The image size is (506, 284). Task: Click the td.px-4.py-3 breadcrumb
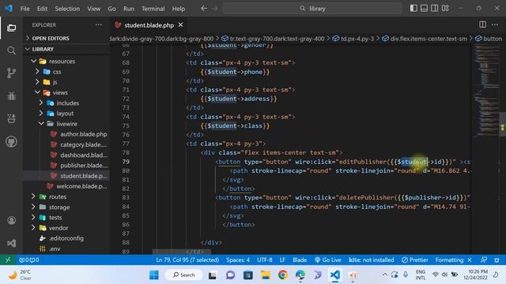coord(353,39)
